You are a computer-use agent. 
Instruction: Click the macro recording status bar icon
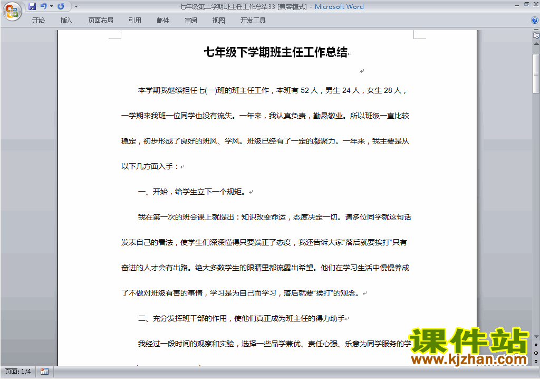coord(44,372)
